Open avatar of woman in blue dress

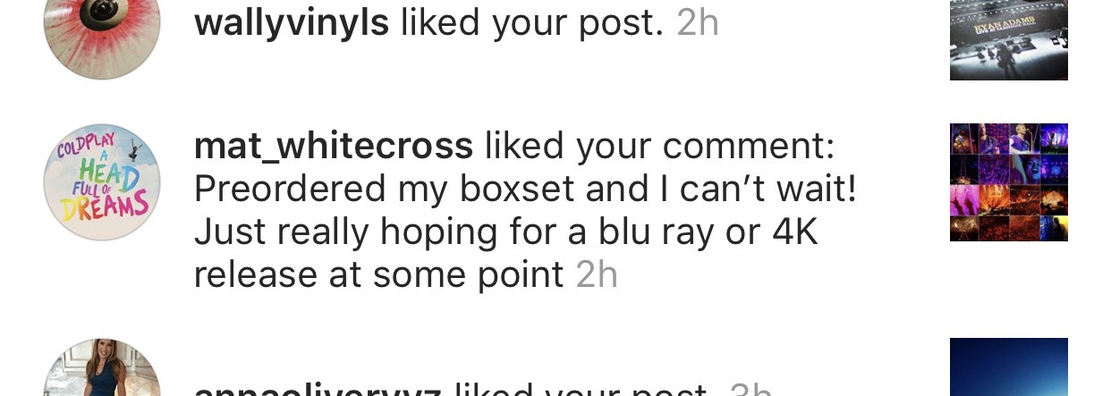102,367
